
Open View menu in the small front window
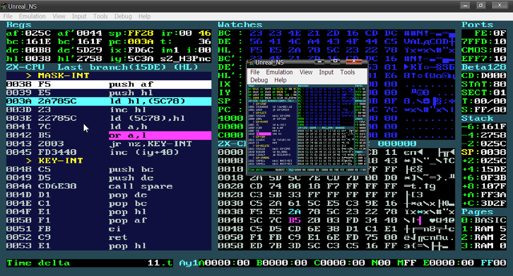306,72
